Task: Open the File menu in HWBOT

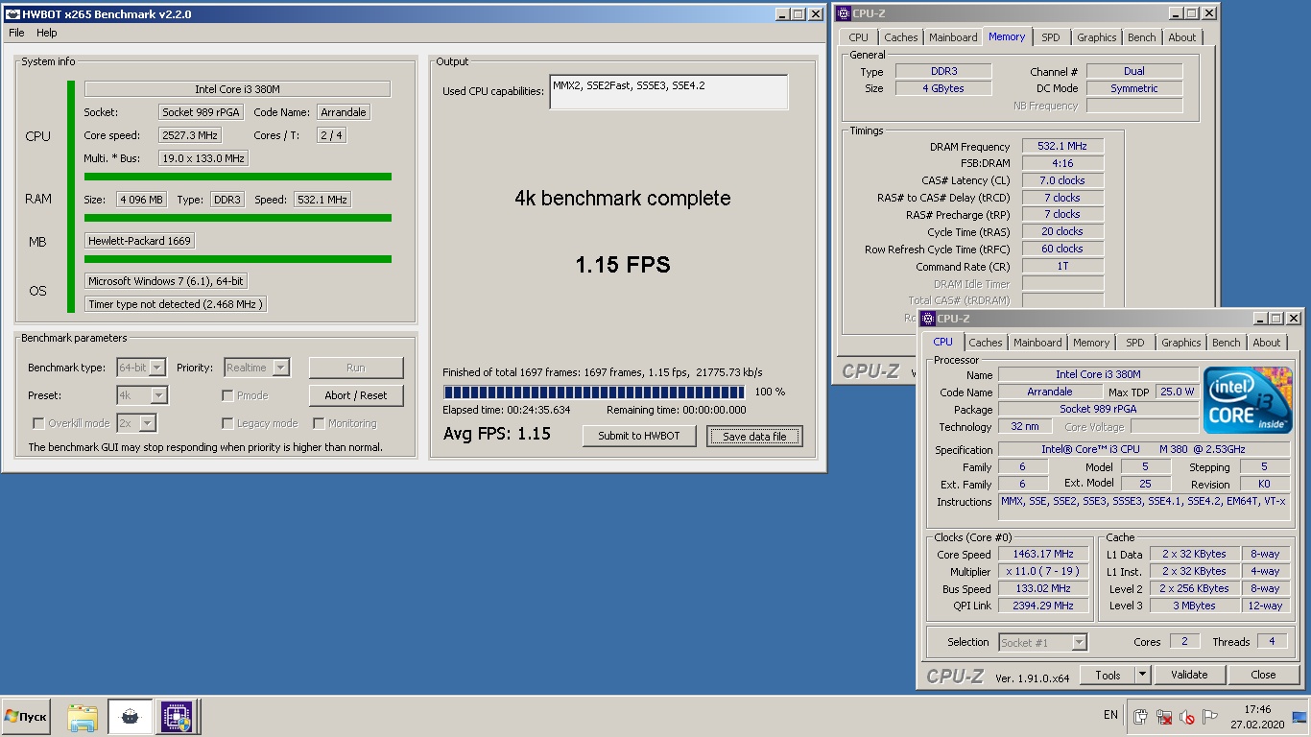Action: [16, 33]
